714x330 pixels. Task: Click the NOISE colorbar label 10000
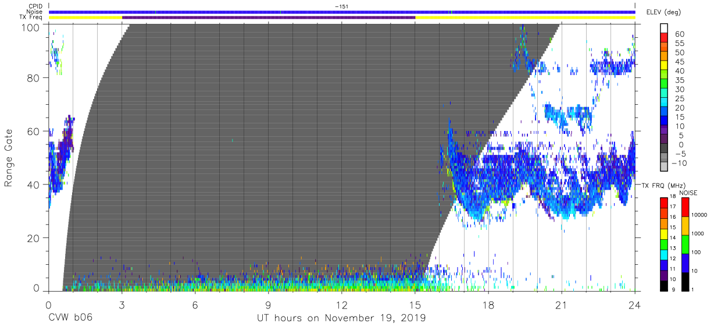click(699, 215)
